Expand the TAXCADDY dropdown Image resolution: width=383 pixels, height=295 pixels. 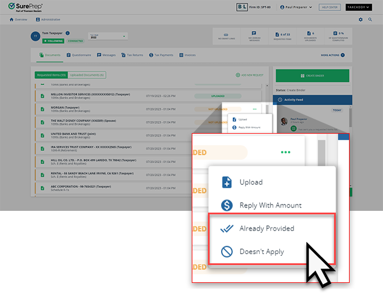[x=358, y=7]
